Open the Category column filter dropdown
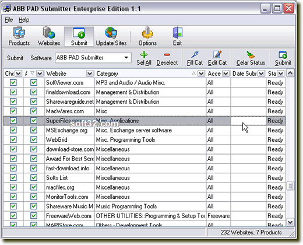This screenshot has height=245, width=303. (201, 73)
